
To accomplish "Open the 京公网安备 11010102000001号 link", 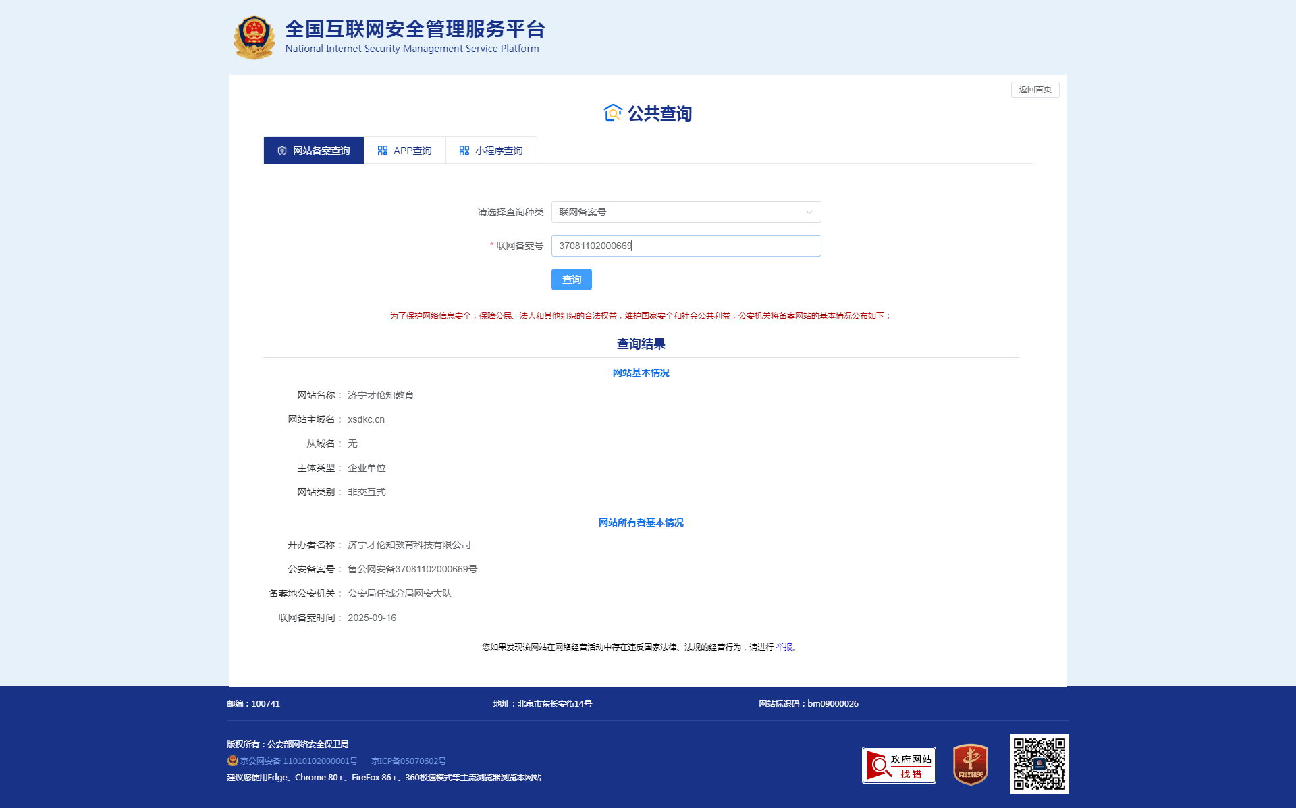I will [x=298, y=761].
